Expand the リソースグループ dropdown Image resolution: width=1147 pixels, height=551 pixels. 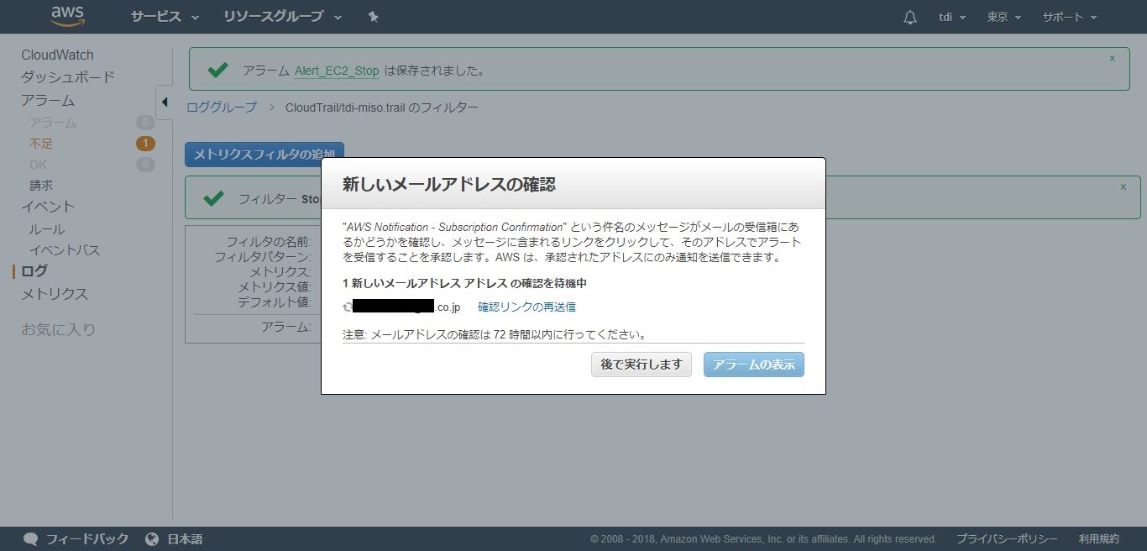282,17
